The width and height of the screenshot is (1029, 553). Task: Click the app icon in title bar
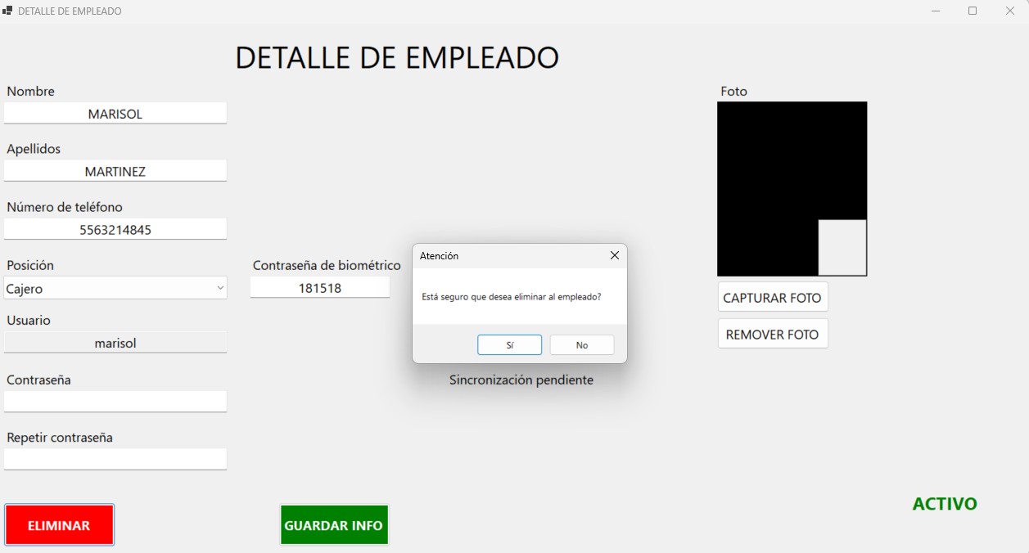[8, 11]
